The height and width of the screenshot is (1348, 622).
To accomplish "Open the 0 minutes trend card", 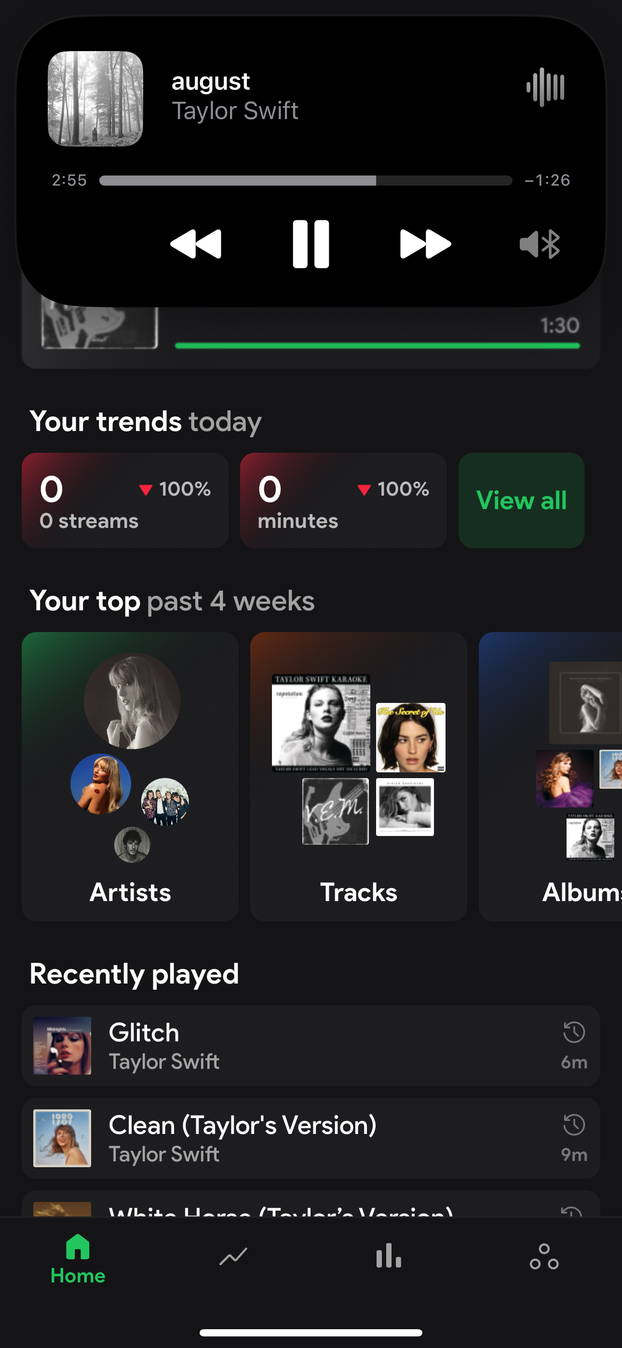I will 343,500.
